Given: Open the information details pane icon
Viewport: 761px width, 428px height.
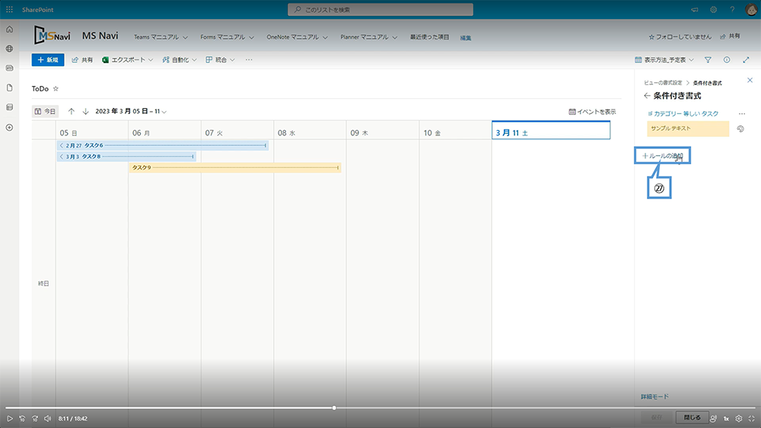Looking at the screenshot, I should tap(727, 59).
